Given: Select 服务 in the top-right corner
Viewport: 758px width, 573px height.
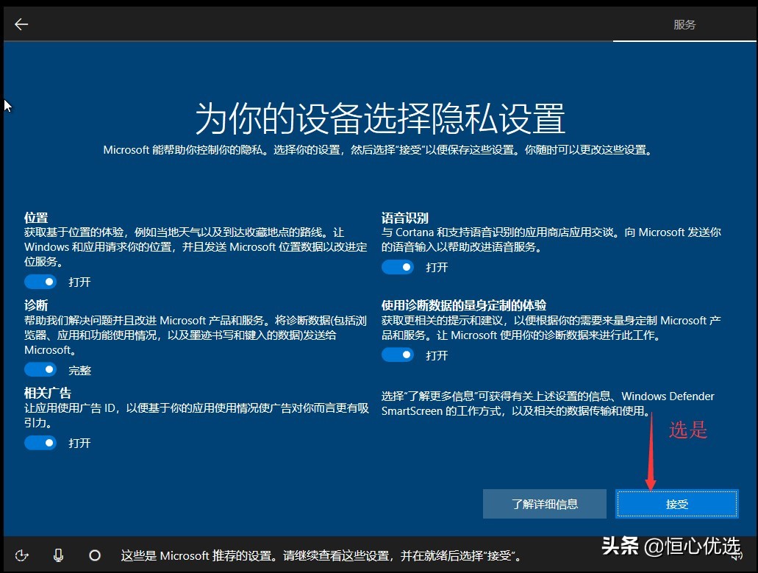Looking at the screenshot, I should (x=684, y=24).
